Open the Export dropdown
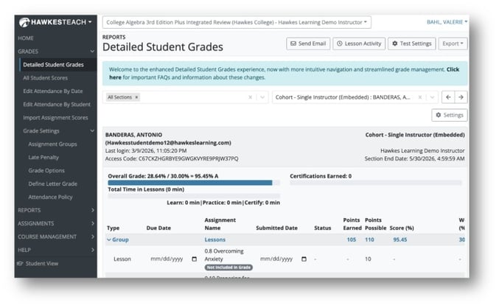 pyautogui.click(x=453, y=43)
